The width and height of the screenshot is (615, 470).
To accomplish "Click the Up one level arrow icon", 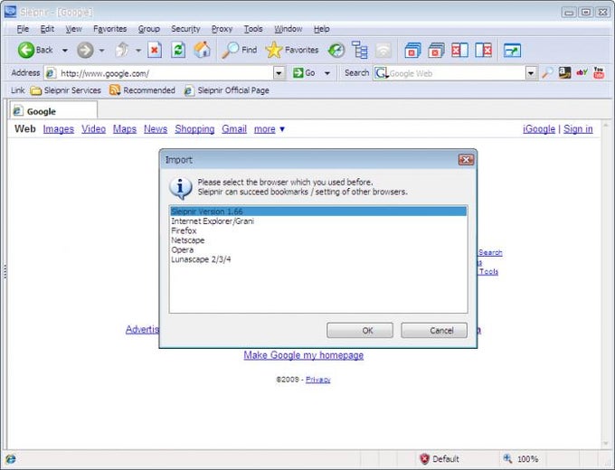I will coord(122,51).
